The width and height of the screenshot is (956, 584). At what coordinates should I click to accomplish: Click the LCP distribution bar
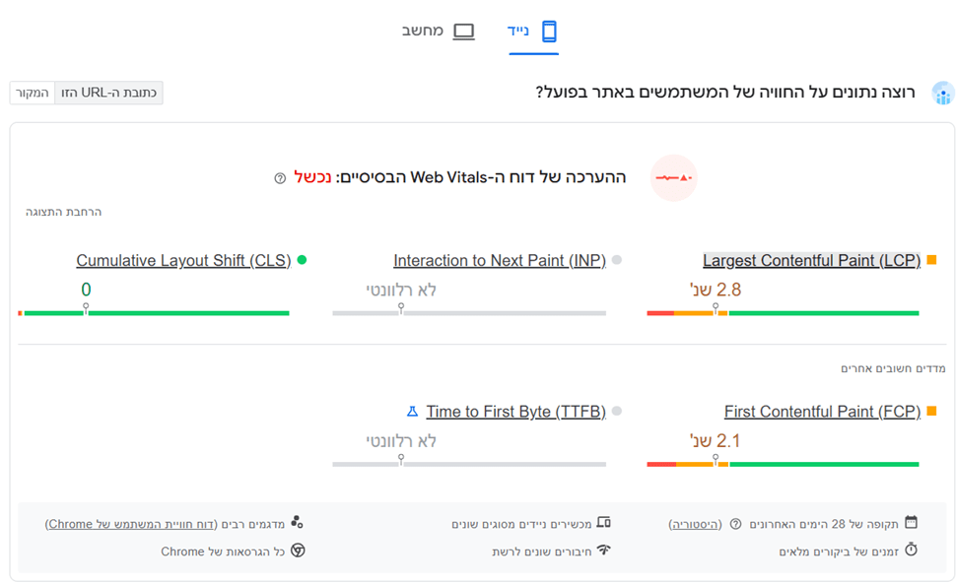tap(783, 313)
